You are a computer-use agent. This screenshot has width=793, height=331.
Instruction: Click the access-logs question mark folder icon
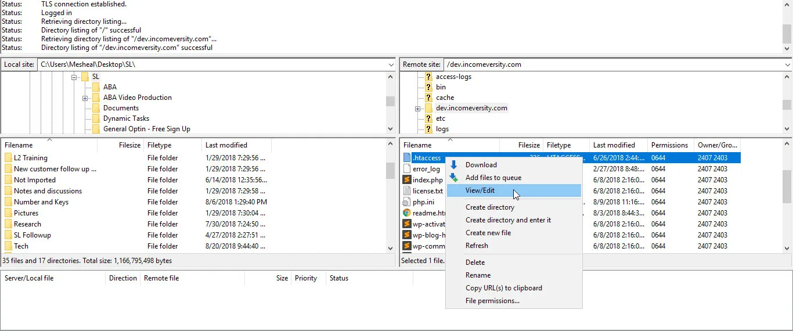[428, 77]
